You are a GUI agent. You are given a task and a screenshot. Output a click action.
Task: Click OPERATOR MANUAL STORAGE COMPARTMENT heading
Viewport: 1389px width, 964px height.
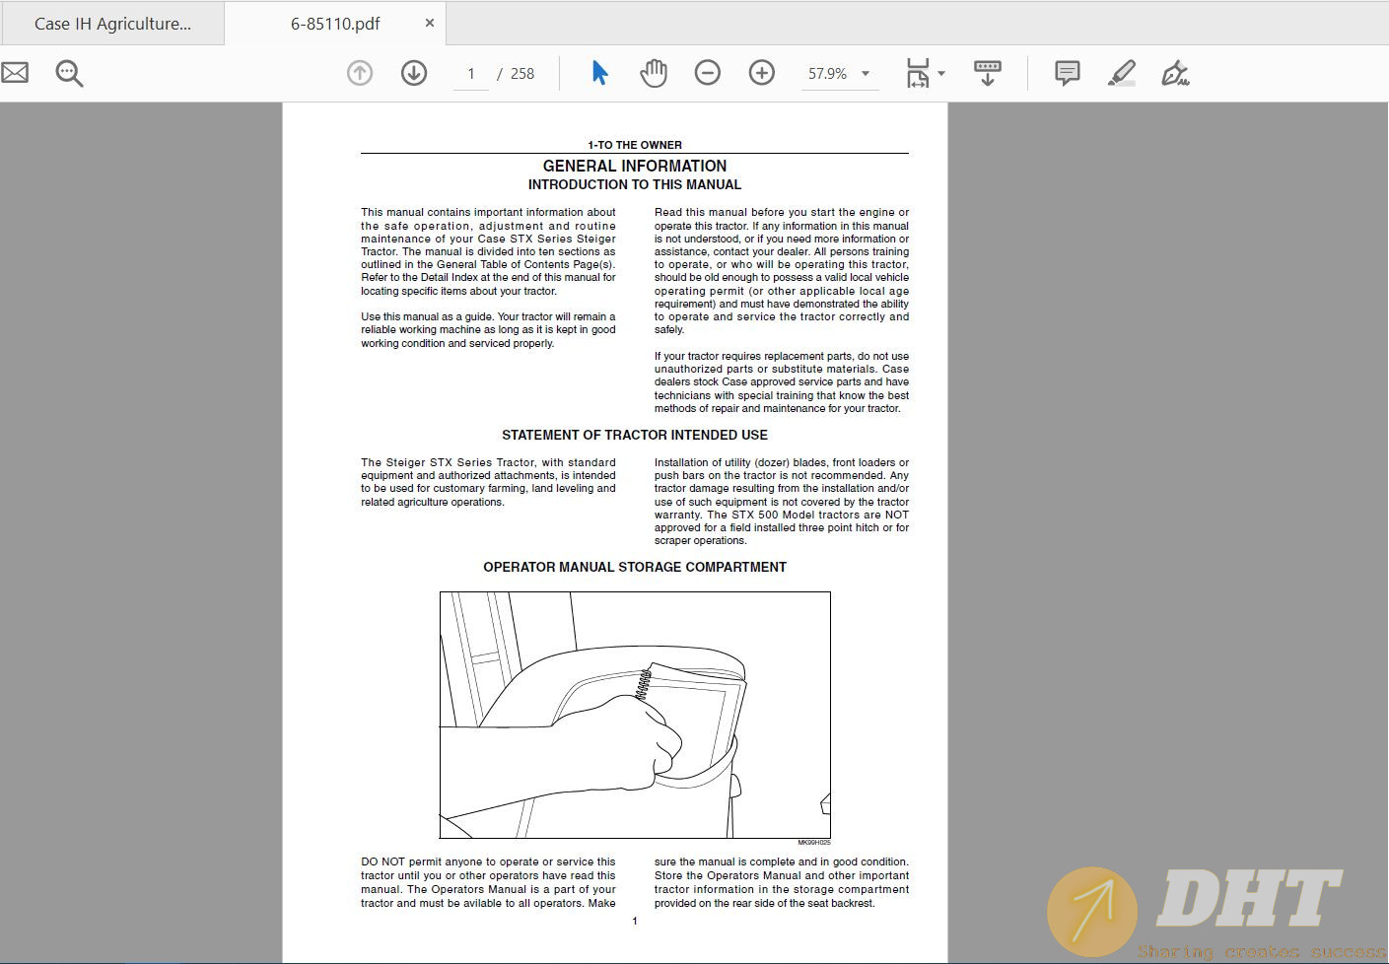click(x=635, y=567)
